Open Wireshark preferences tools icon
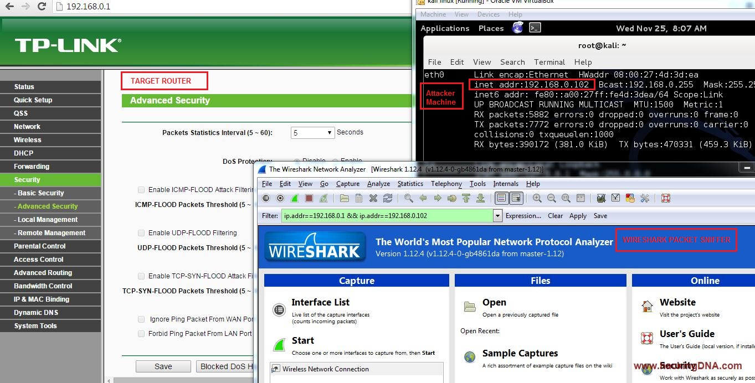Screen dimensions: 755x383 (645, 198)
